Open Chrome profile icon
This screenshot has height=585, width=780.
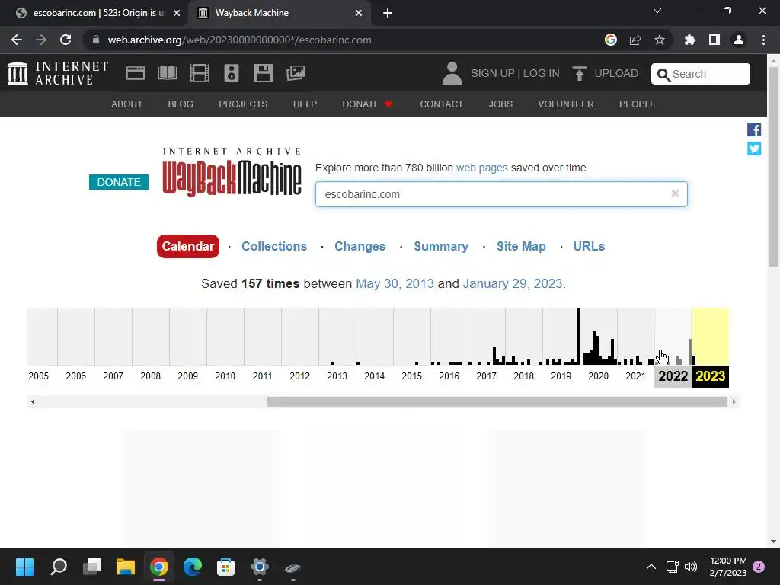[739, 40]
